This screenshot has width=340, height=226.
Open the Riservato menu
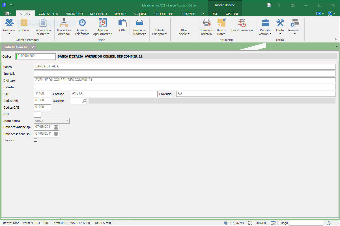295,27
